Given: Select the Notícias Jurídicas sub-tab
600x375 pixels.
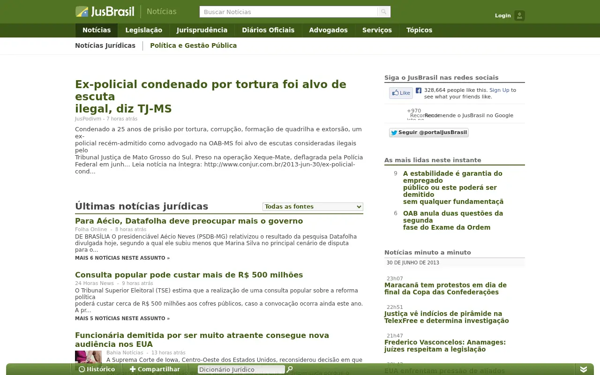Looking at the screenshot, I should (105, 46).
